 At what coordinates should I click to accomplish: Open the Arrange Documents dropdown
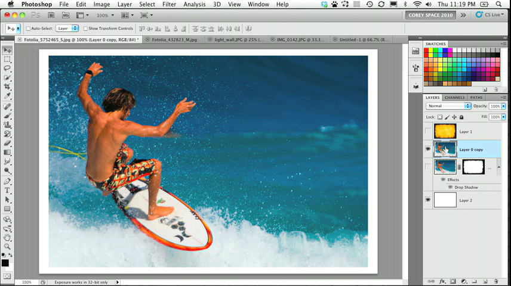click(x=127, y=15)
